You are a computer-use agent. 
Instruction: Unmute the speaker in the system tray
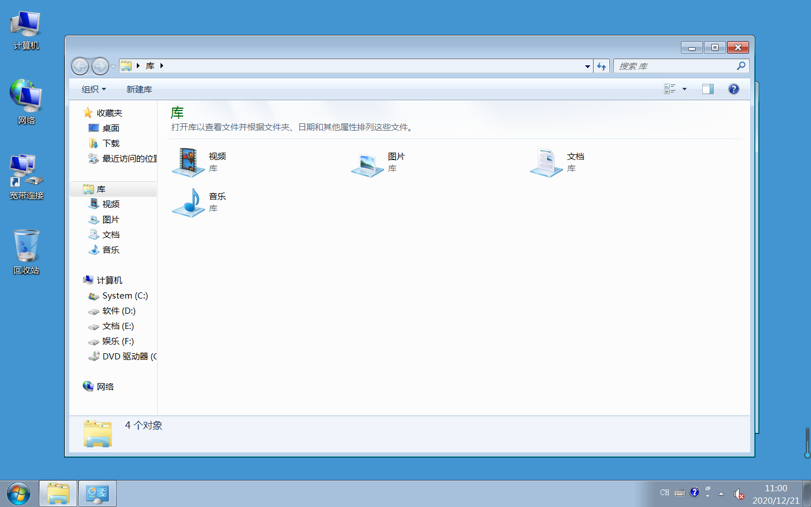[x=738, y=493]
